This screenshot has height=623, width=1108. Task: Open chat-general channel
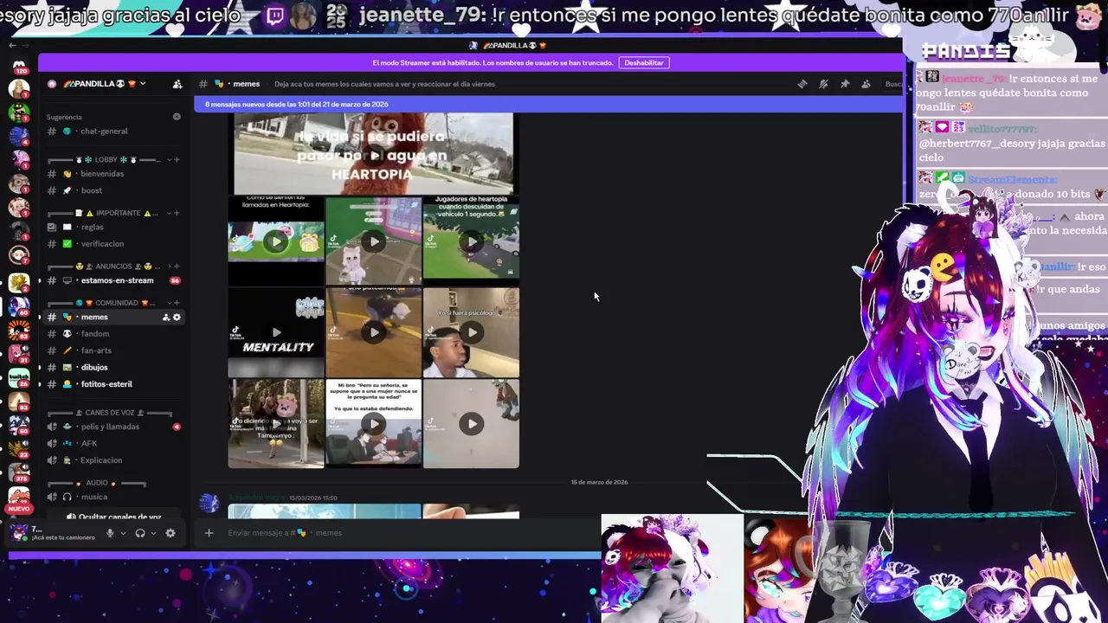pos(114,132)
